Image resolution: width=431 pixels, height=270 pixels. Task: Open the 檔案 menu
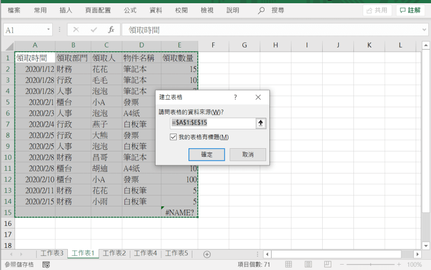(x=14, y=10)
